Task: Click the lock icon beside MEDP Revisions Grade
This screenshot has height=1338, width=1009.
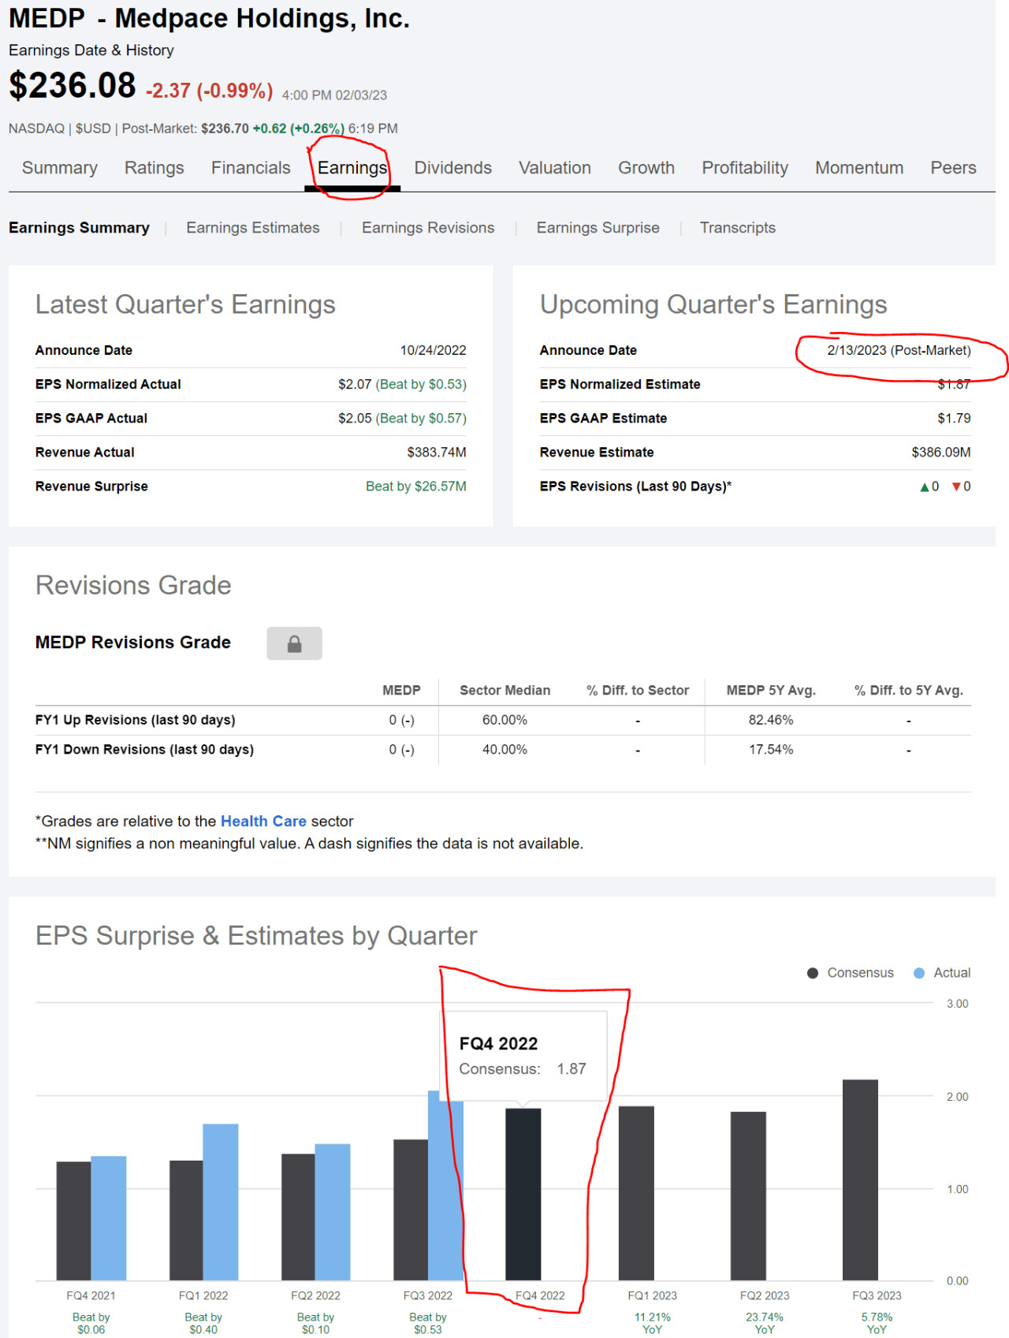Action: pyautogui.click(x=294, y=643)
